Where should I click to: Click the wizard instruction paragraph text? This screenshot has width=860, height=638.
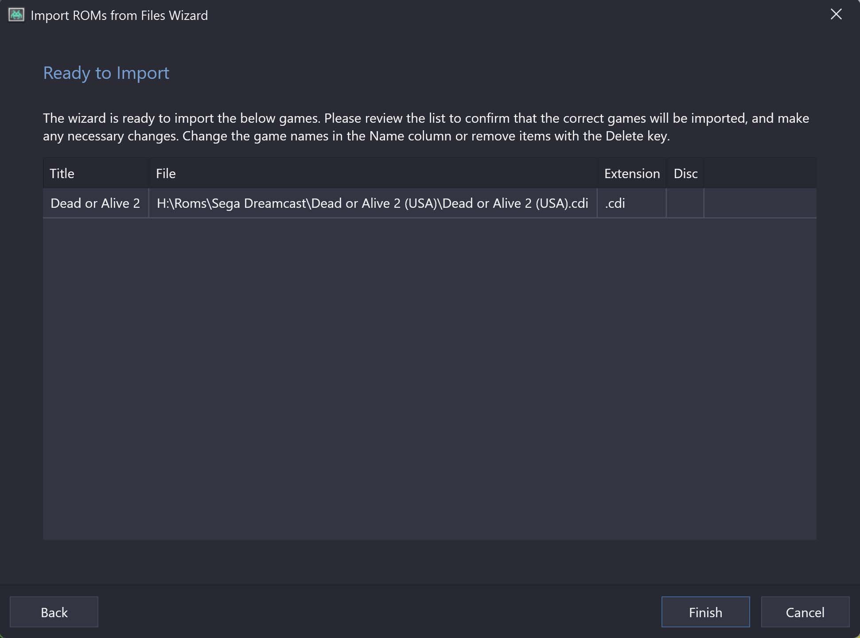tap(426, 127)
